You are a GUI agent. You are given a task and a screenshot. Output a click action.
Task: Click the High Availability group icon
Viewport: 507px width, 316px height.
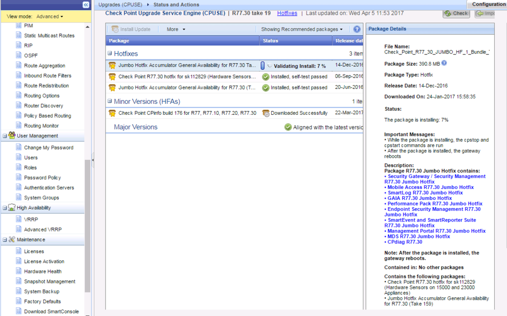pos(12,207)
